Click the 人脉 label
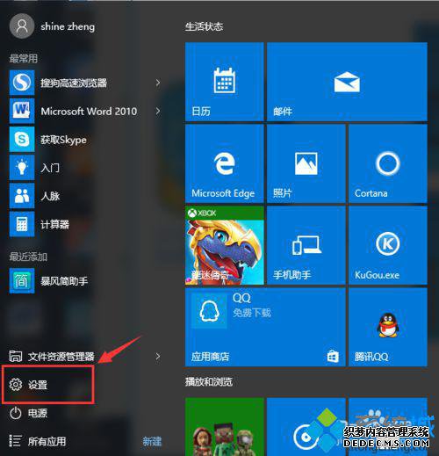The width and height of the screenshot is (439, 456). [x=50, y=196]
